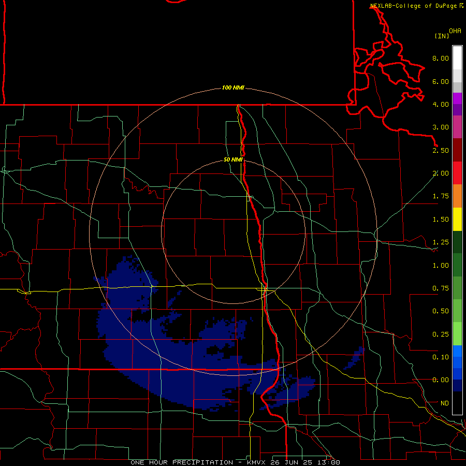Select the 2.50 legend value

[441, 150]
